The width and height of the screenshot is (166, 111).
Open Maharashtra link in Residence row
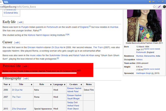149,56
